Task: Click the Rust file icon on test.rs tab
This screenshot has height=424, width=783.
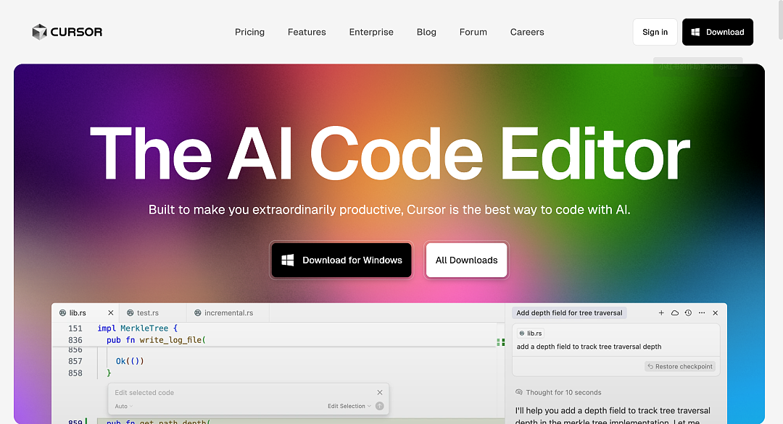Action: click(x=130, y=313)
